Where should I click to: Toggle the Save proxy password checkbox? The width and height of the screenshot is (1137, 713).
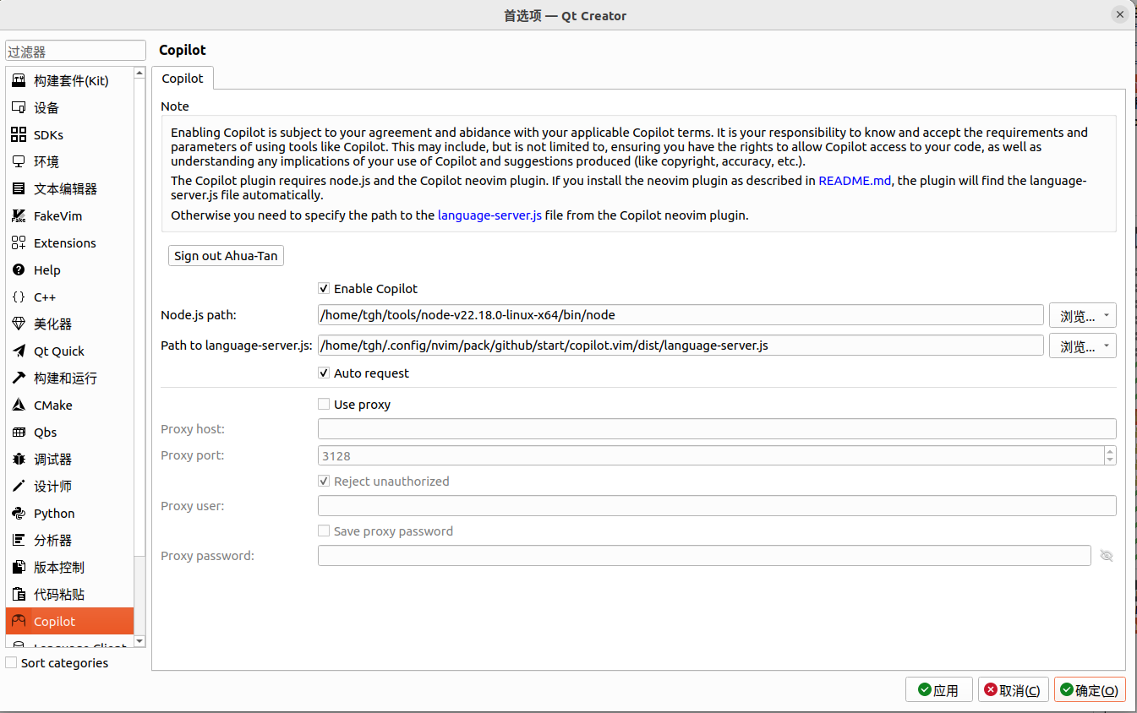[324, 531]
